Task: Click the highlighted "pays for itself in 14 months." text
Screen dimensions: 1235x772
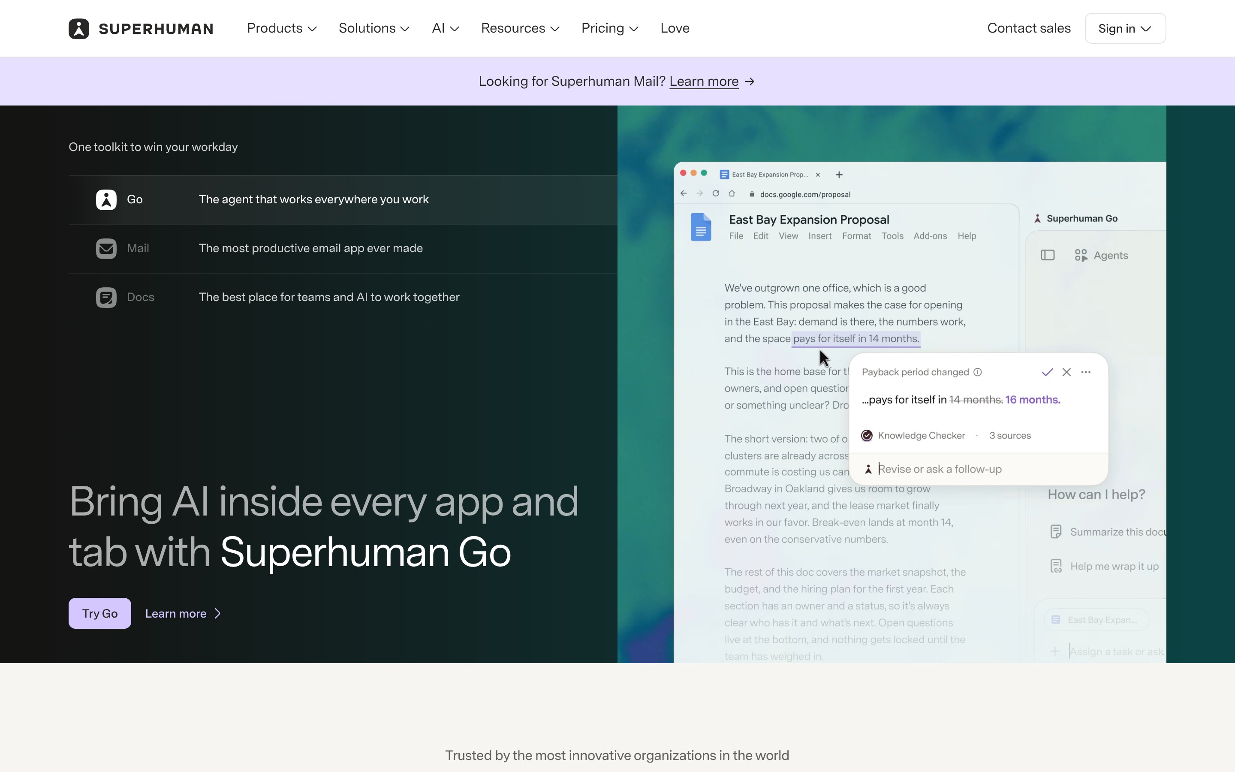Action: [x=856, y=338]
